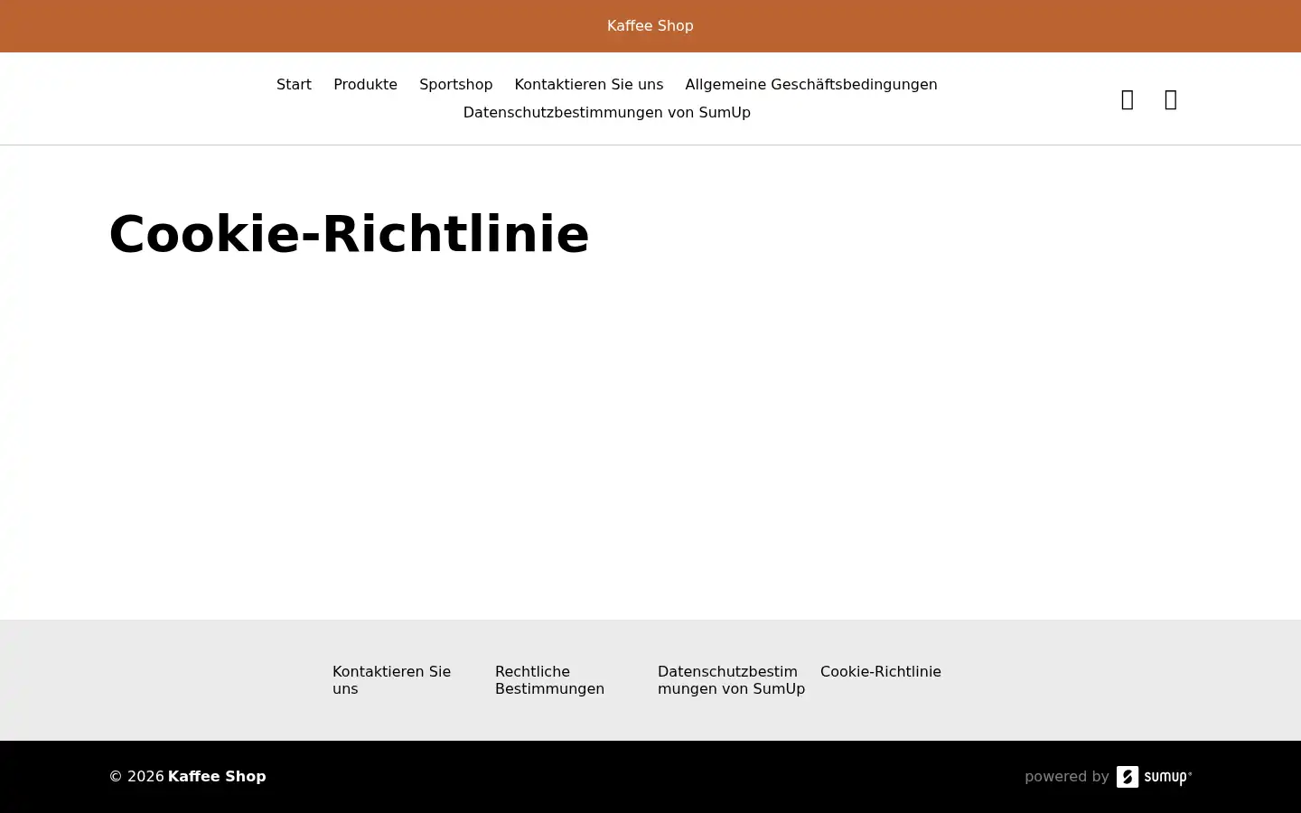
Task: Open the Start navigation link
Action: coord(294,84)
